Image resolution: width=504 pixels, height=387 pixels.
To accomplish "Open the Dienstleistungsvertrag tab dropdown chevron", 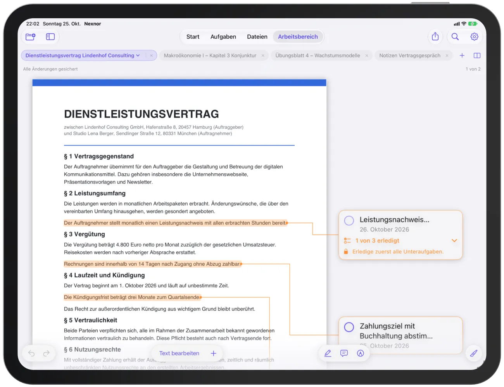I will click(138, 55).
